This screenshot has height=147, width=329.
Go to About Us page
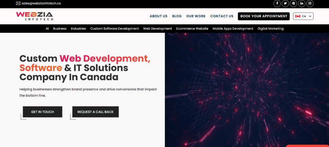click(158, 16)
